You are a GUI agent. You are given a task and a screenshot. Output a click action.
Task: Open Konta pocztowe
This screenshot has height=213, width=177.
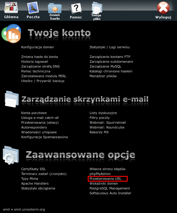[34, 113]
